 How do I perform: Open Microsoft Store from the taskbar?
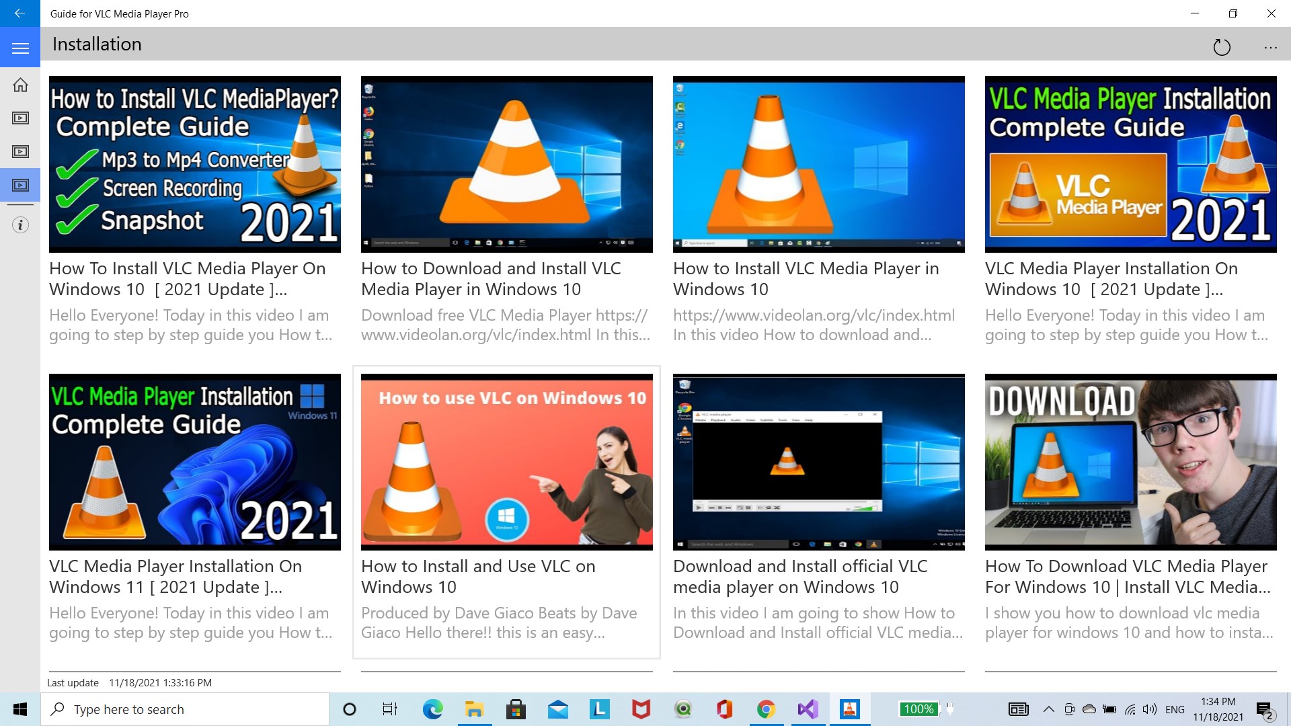516,709
